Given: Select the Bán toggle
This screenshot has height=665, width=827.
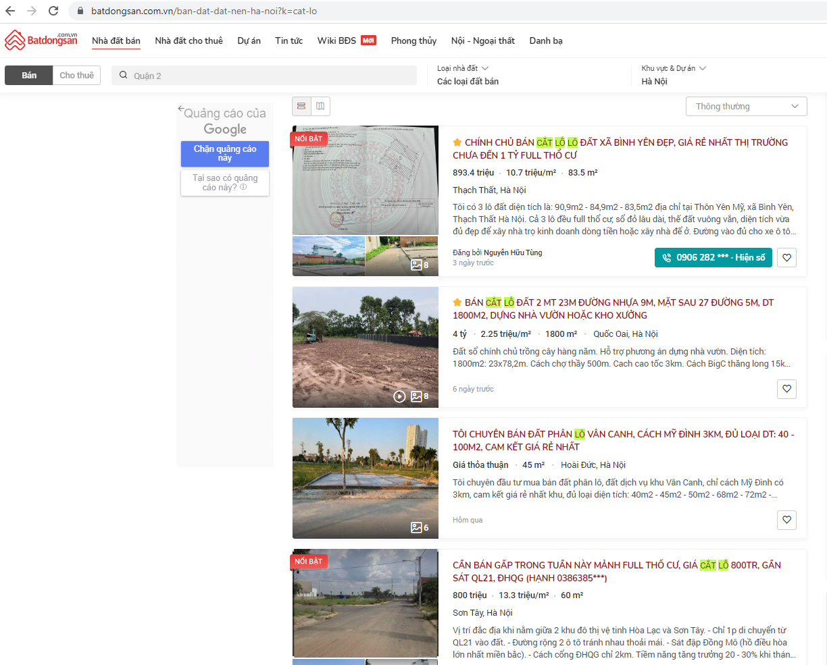Looking at the screenshot, I should pyautogui.click(x=29, y=75).
